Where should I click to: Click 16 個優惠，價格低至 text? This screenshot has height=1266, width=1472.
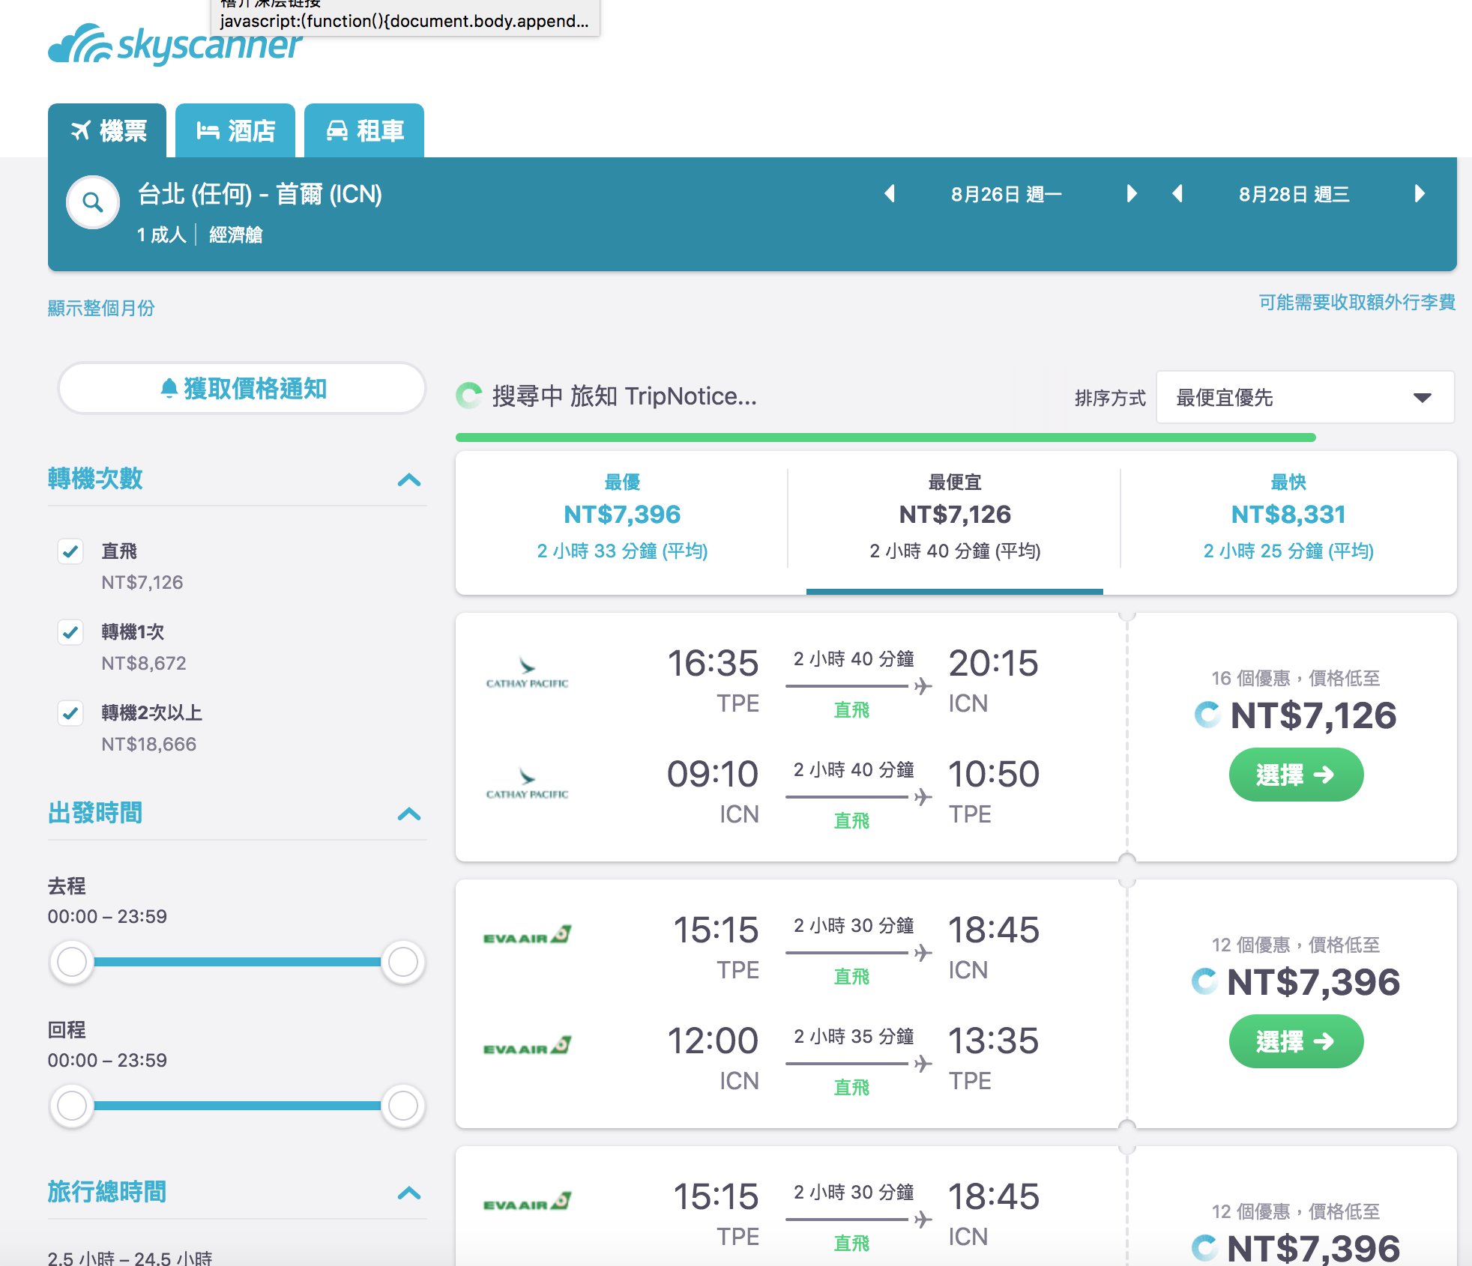tap(1296, 679)
